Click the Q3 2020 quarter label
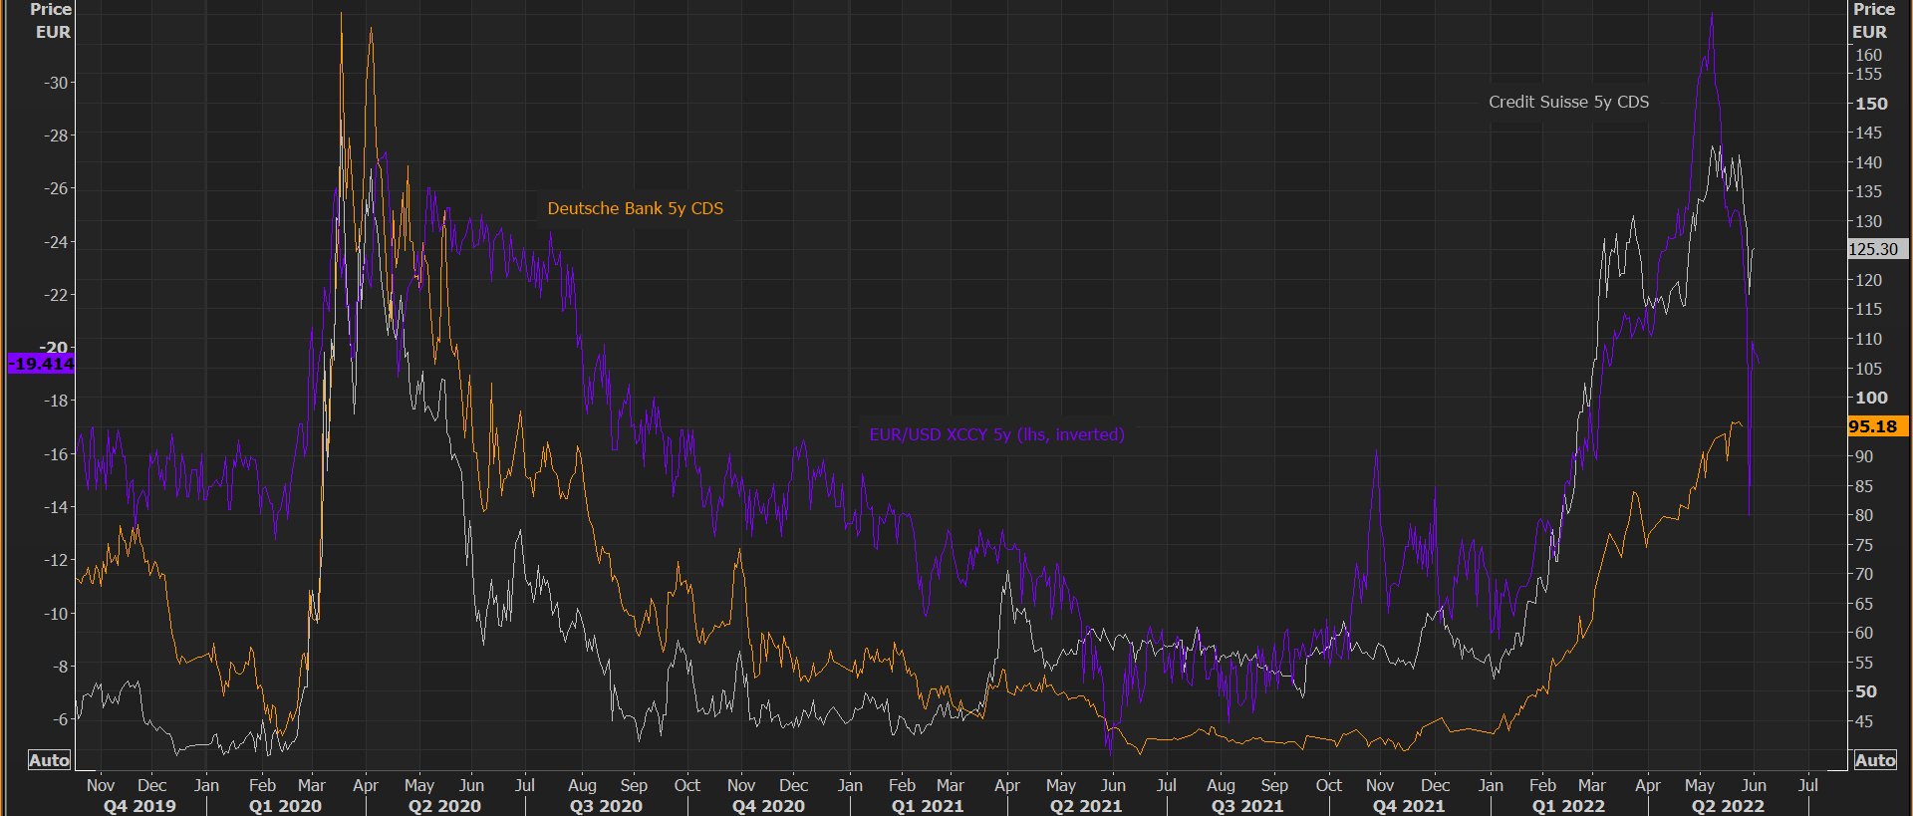1913x816 pixels. pos(606,805)
